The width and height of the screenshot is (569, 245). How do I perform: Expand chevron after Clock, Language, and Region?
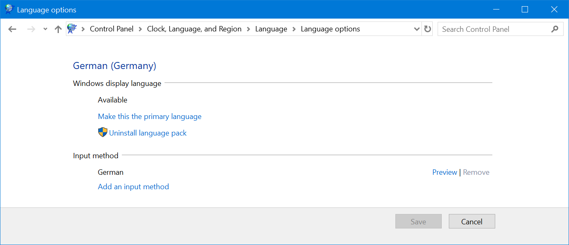(248, 29)
